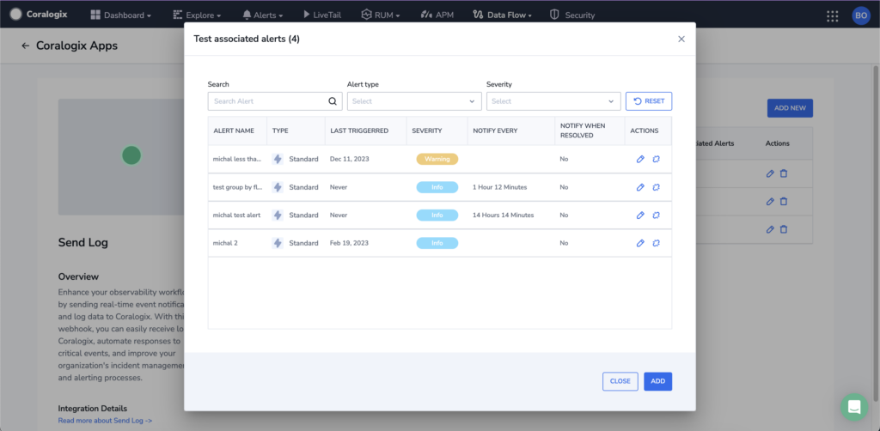Open the BO user avatar menu
This screenshot has width=880, height=431.
click(x=861, y=15)
